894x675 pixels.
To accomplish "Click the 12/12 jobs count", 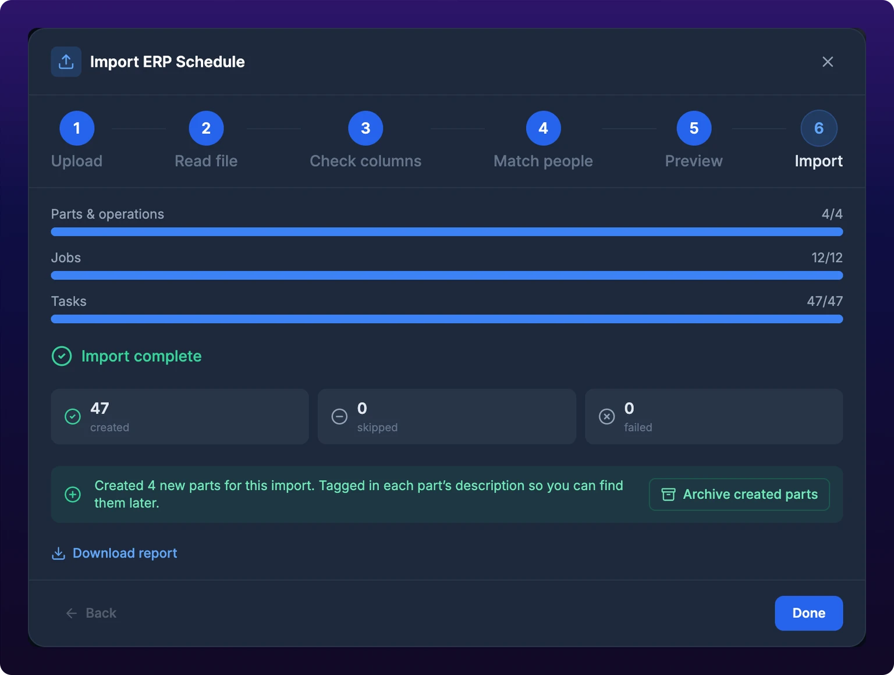I will (x=827, y=258).
